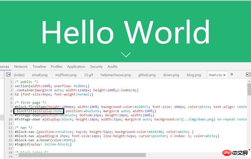
Task: Click the "#logo{display: inline-block" line
Action: point(43,144)
